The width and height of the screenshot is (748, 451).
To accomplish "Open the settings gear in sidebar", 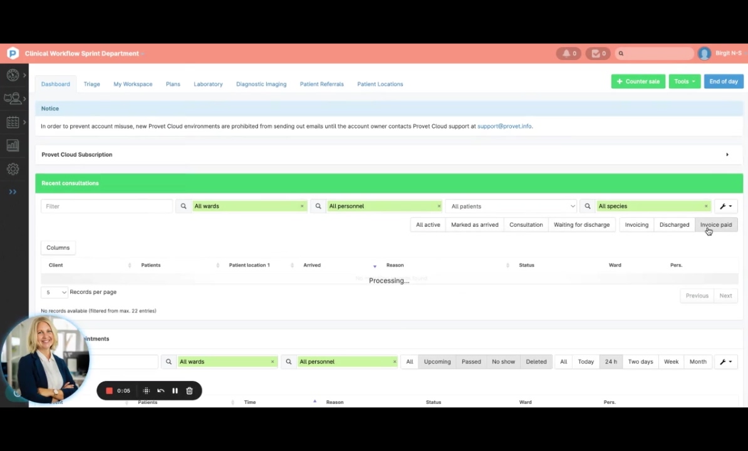I will 13,169.
